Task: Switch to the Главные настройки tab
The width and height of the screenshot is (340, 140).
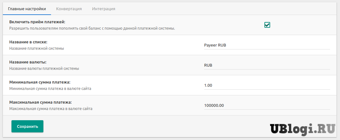Action: pyautogui.click(x=27, y=9)
